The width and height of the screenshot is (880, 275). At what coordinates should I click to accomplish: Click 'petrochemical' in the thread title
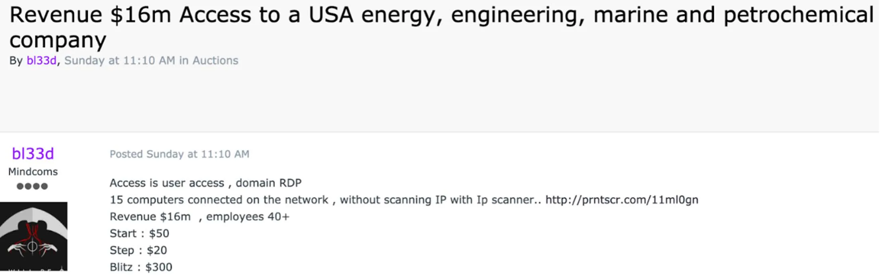pos(798,15)
